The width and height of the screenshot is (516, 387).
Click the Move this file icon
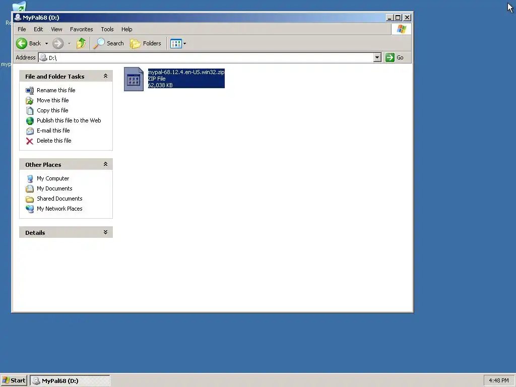[30, 101]
